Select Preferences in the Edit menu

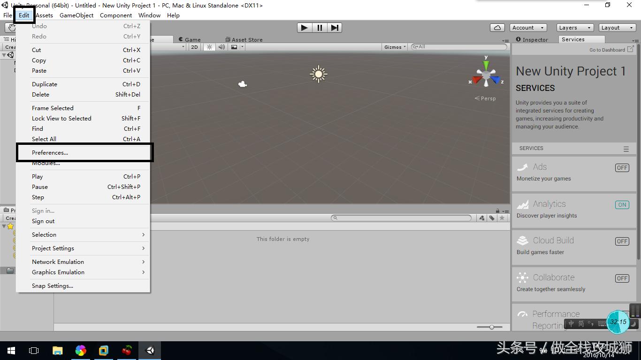49,152
